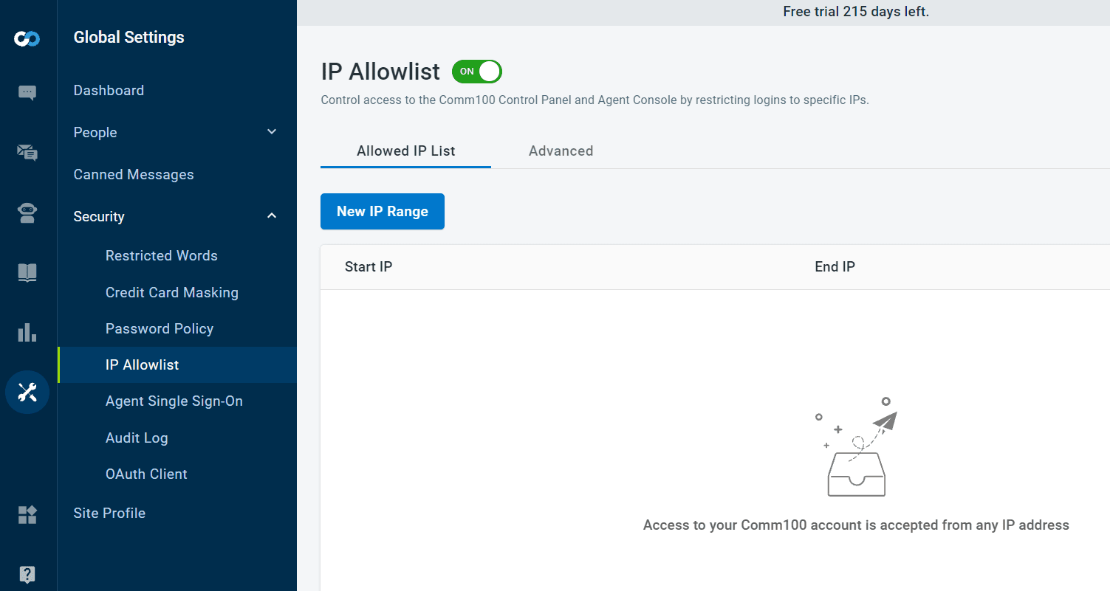This screenshot has height=591, width=1110.
Task: Open Restricted Words settings
Action: (x=162, y=255)
